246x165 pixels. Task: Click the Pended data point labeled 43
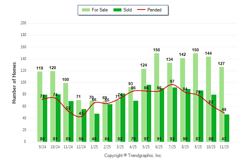(81, 116)
